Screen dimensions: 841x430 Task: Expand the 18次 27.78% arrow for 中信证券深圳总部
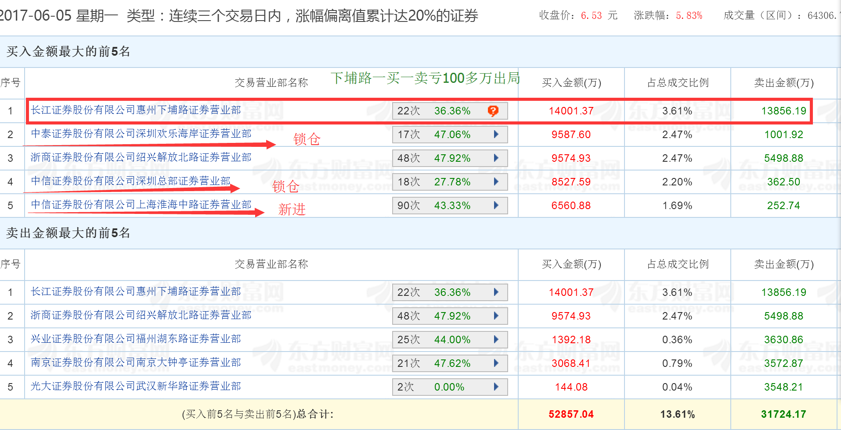coord(496,181)
